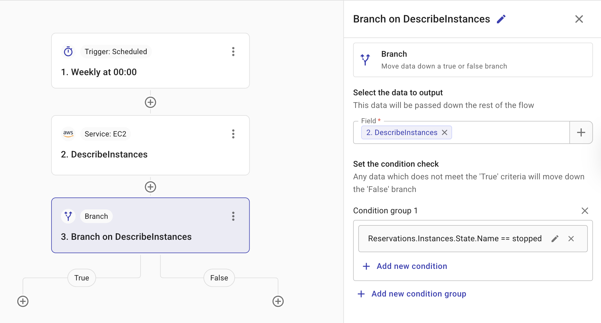This screenshot has height=323, width=601.
Task: Open the options menu on the Weekly trigger step
Action: (x=233, y=52)
